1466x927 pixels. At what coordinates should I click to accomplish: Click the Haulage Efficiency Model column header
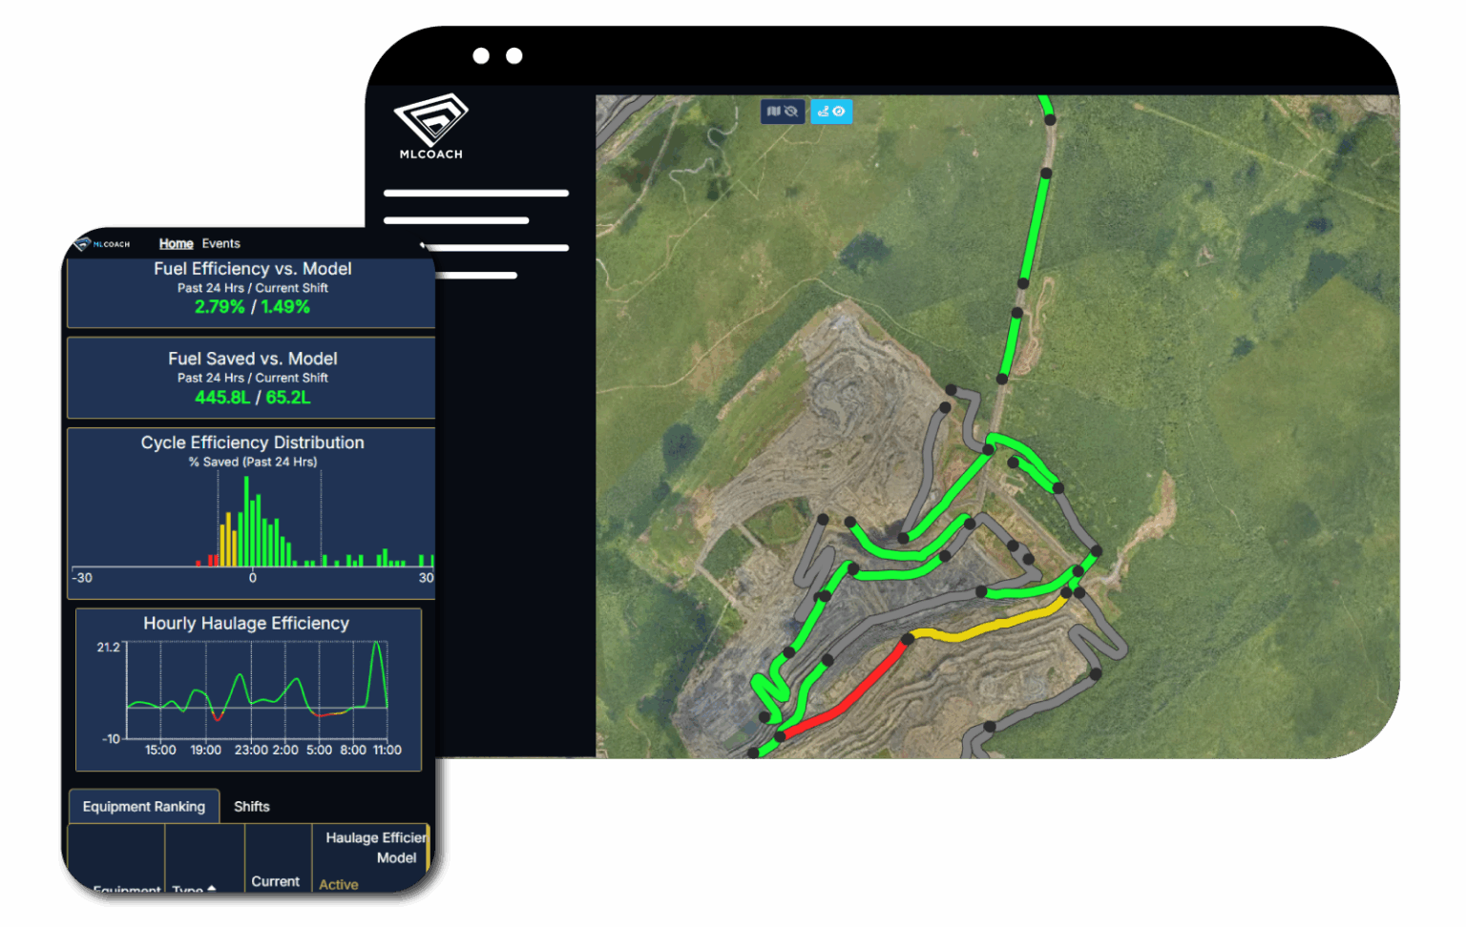375,848
